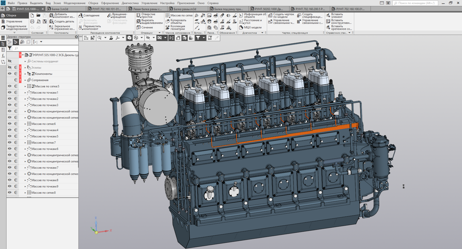Image resolution: width=462 pixels, height=249 pixels.
Task: Open the 'Операции' panel dropdown arrow
Action: [159, 33]
